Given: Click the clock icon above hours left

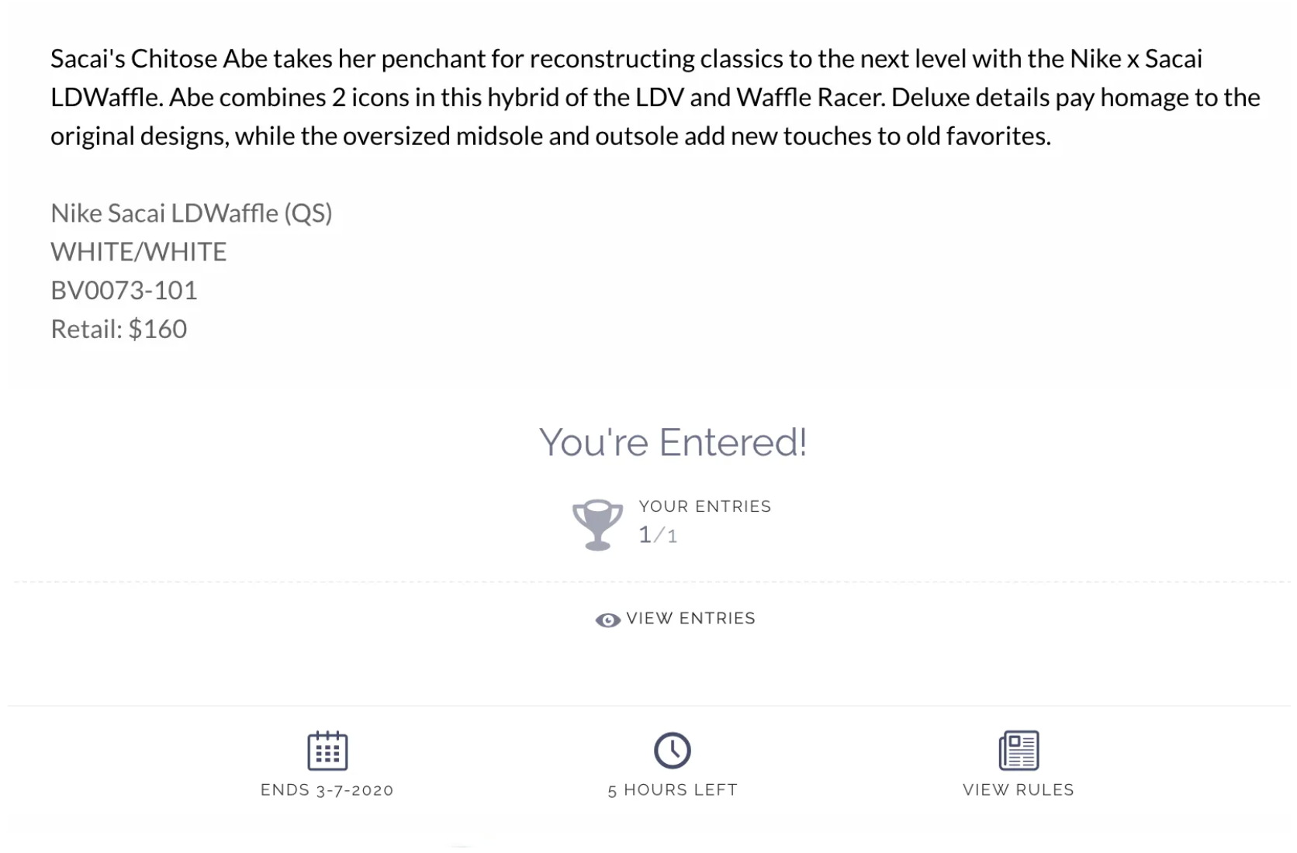Looking at the screenshot, I should (673, 750).
